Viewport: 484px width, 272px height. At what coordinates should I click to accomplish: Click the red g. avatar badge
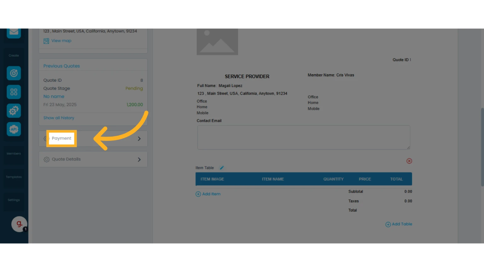click(19, 224)
